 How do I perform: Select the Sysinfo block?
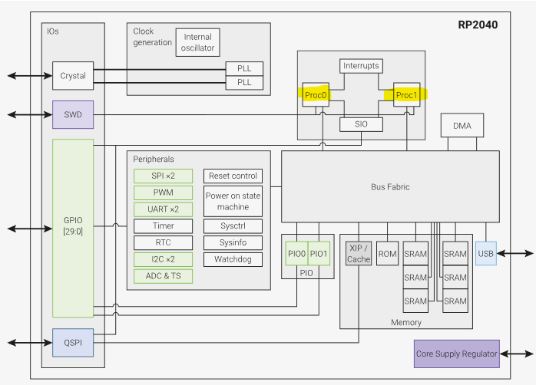pyautogui.click(x=233, y=242)
